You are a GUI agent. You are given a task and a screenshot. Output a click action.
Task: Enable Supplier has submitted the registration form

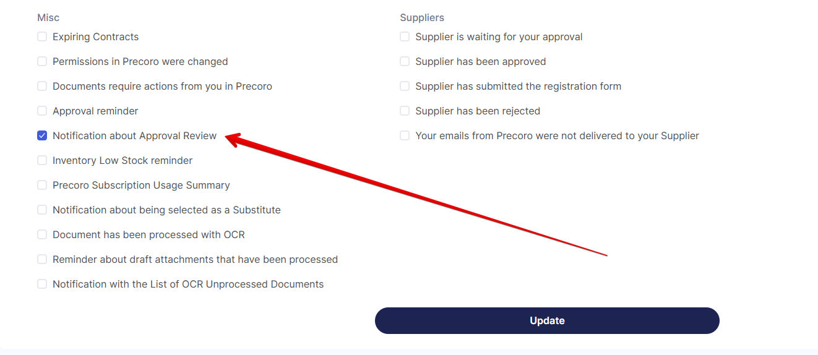(x=405, y=87)
